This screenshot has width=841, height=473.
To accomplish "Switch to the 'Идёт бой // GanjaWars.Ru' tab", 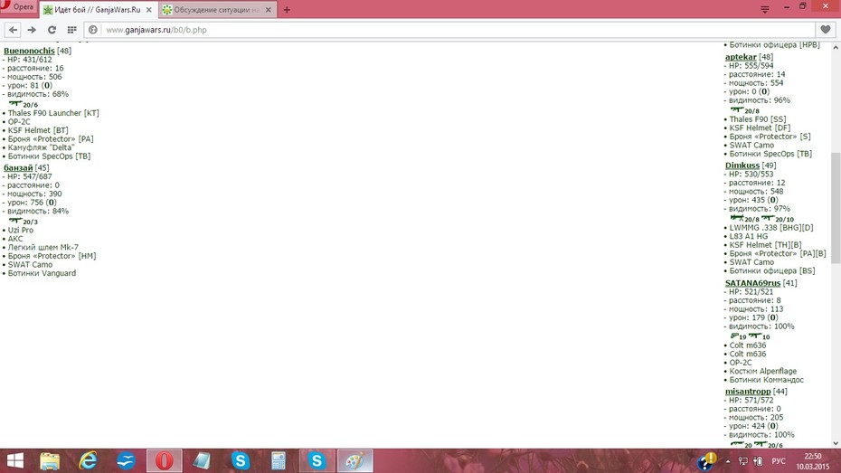I will click(99, 10).
